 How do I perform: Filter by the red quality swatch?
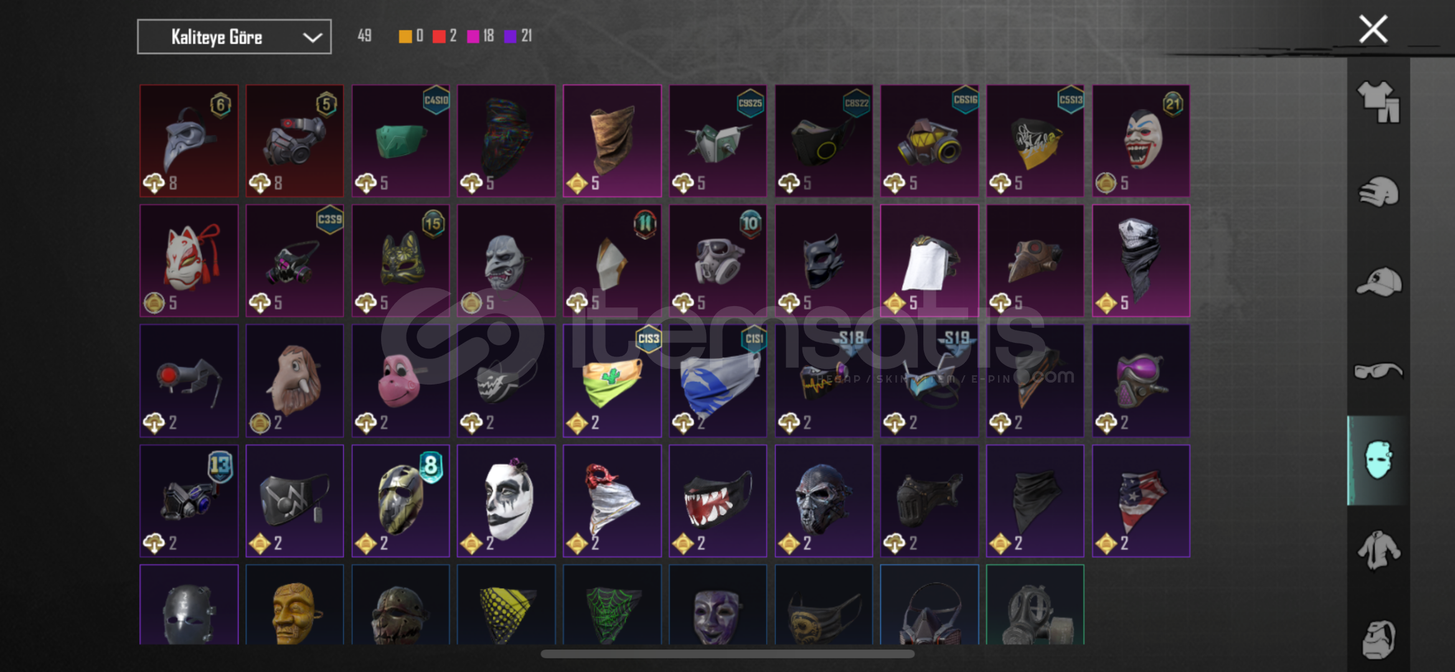439,37
